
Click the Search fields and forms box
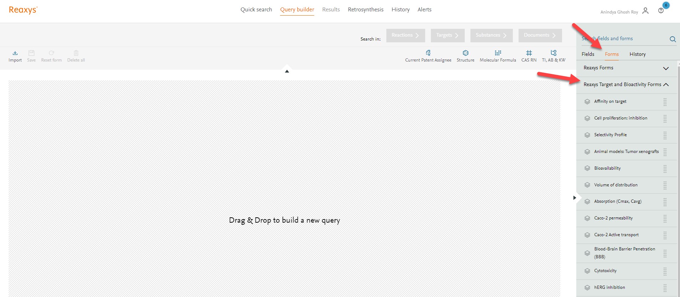point(624,39)
